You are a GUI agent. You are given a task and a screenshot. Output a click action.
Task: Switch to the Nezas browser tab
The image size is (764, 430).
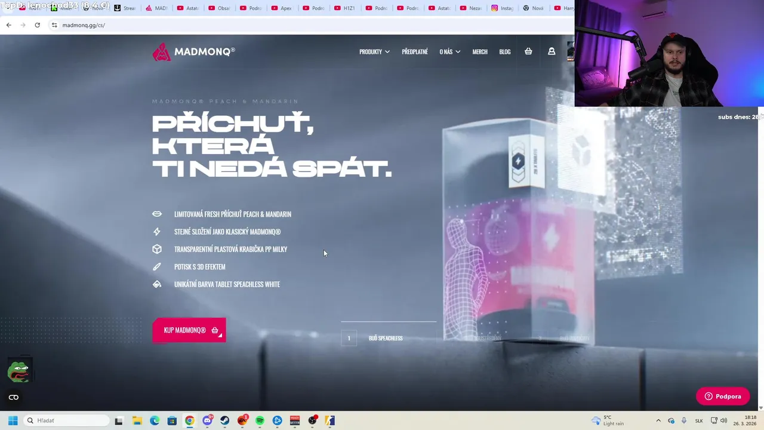click(472, 8)
